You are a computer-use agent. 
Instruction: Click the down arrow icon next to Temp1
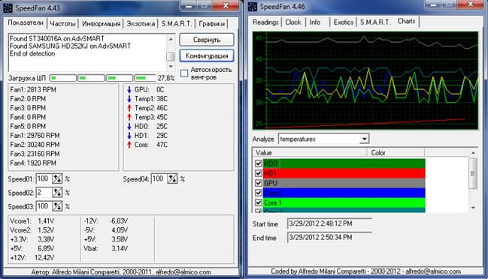(129, 99)
